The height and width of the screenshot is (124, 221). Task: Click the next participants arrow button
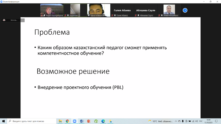click(x=185, y=10)
